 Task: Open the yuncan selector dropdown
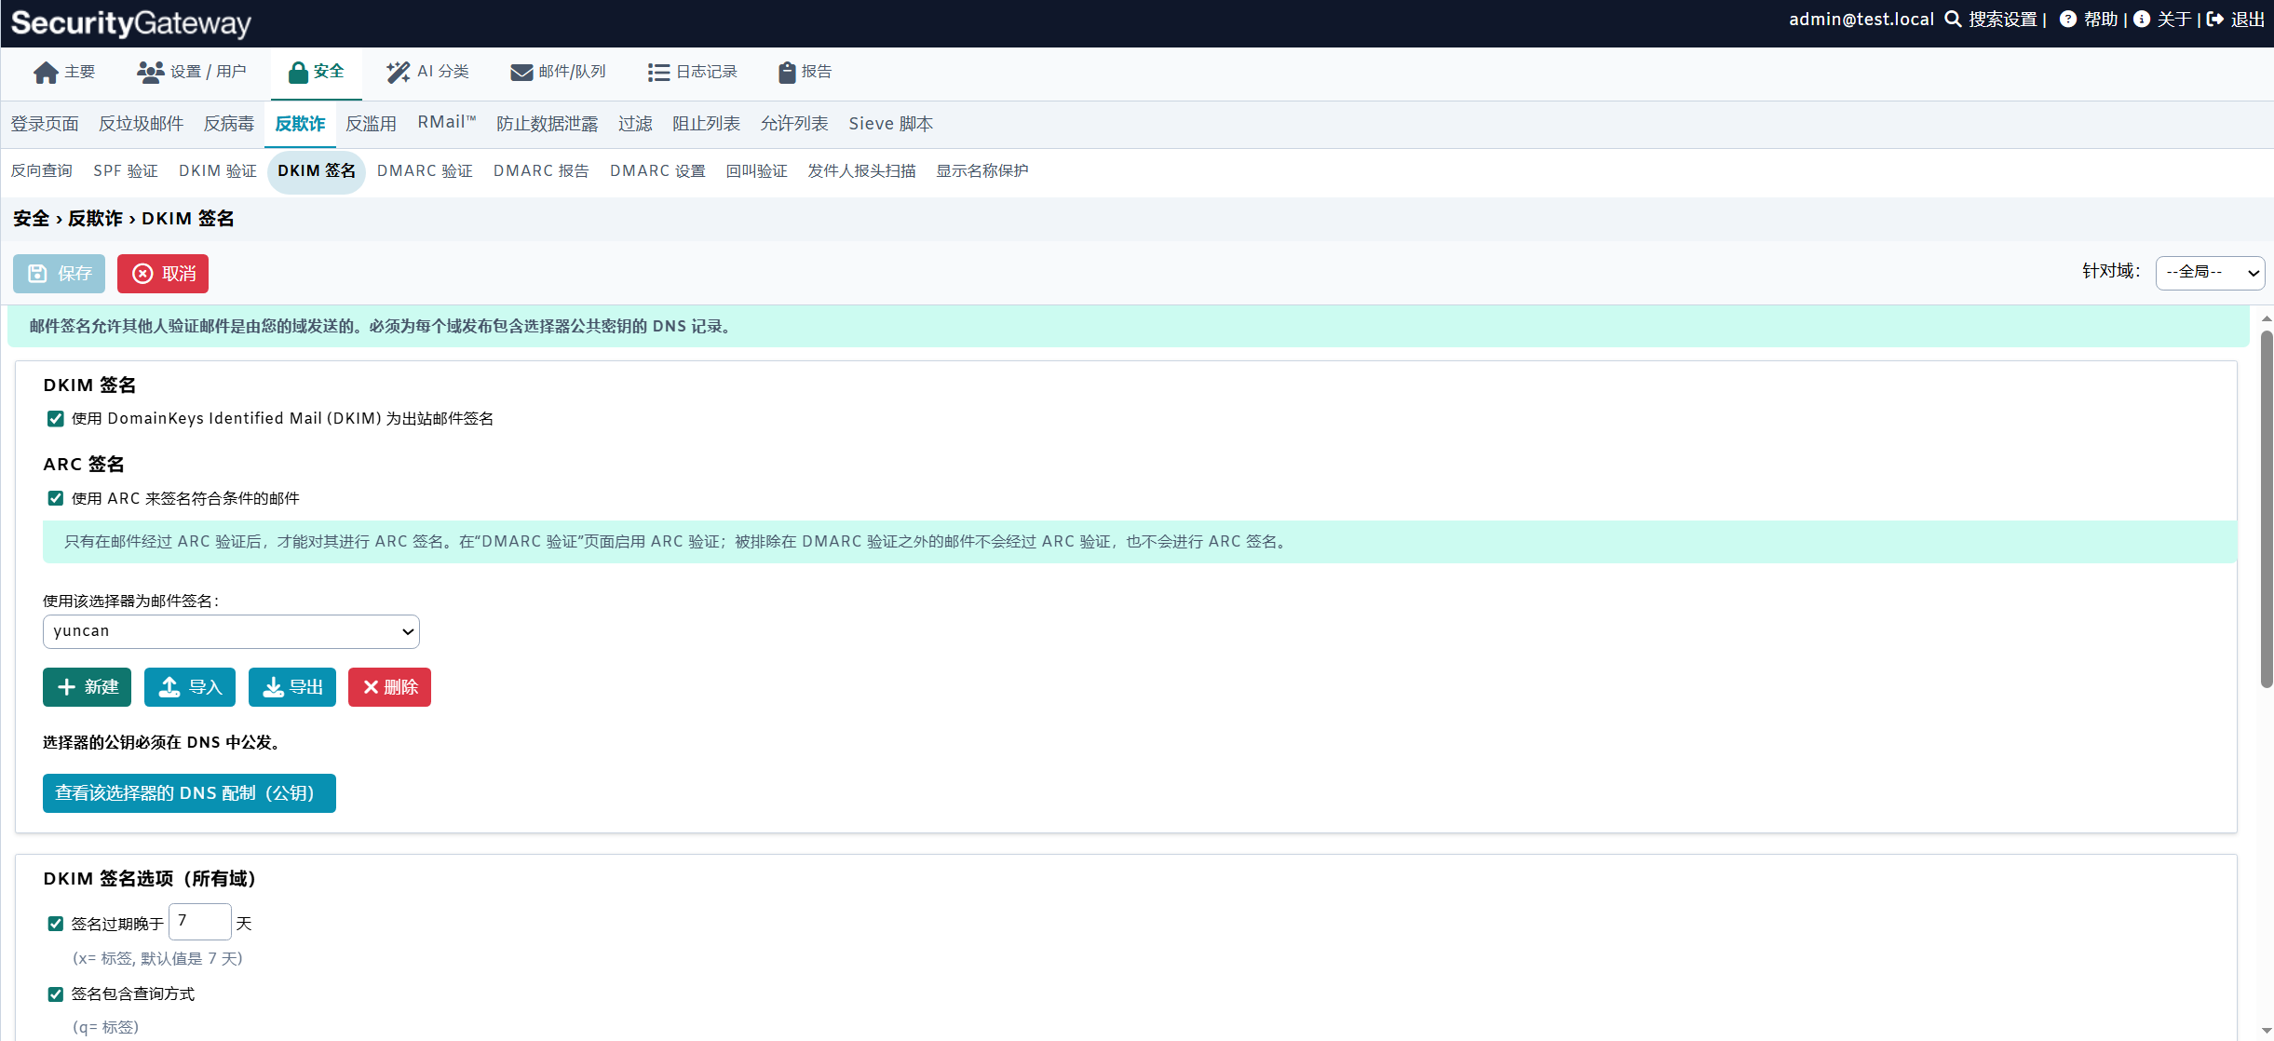pos(231,631)
